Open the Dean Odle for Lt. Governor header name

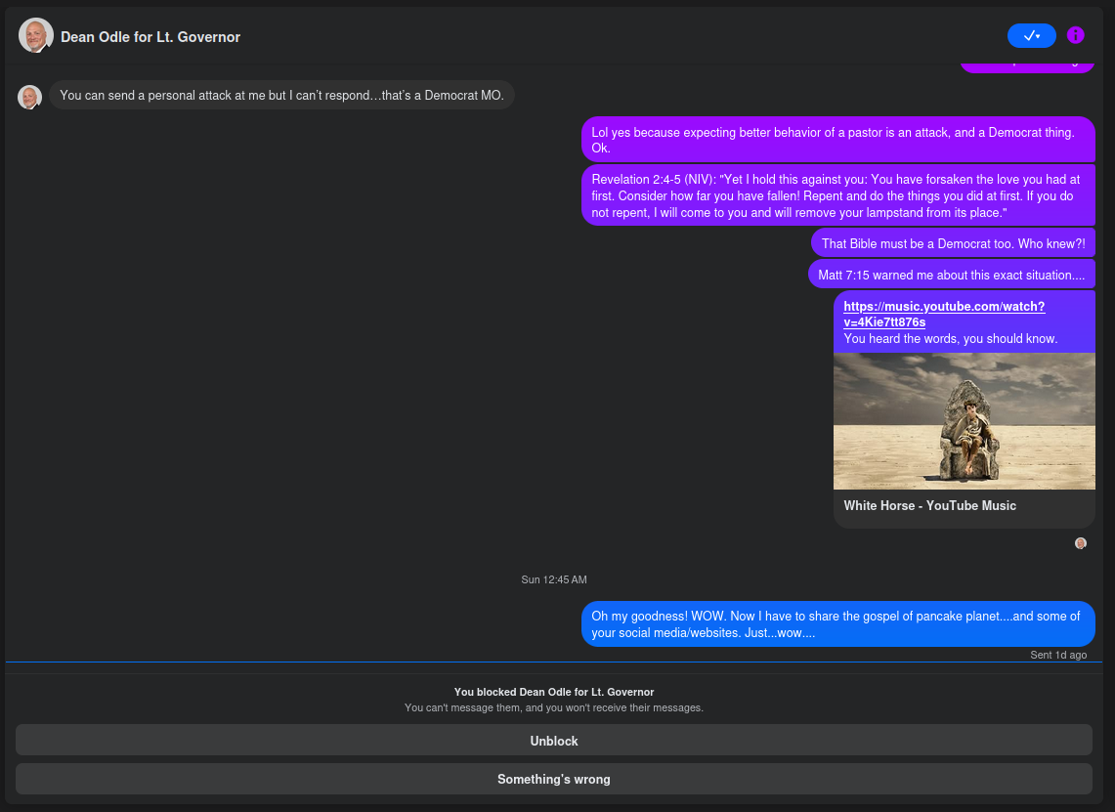point(150,37)
